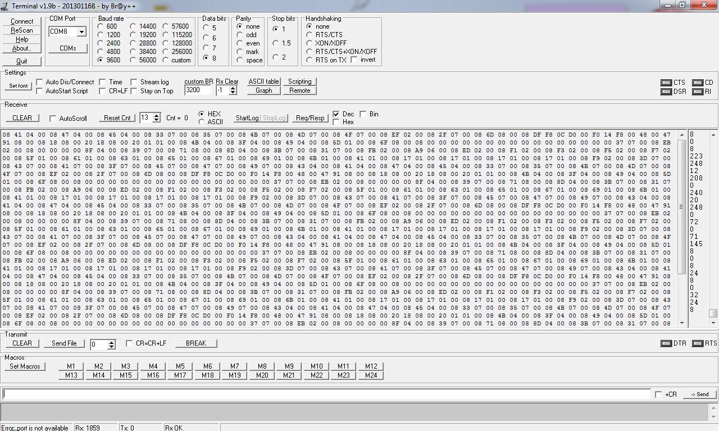Open the Set Macros button
Viewport: 719px width, 431px height.
(25, 366)
